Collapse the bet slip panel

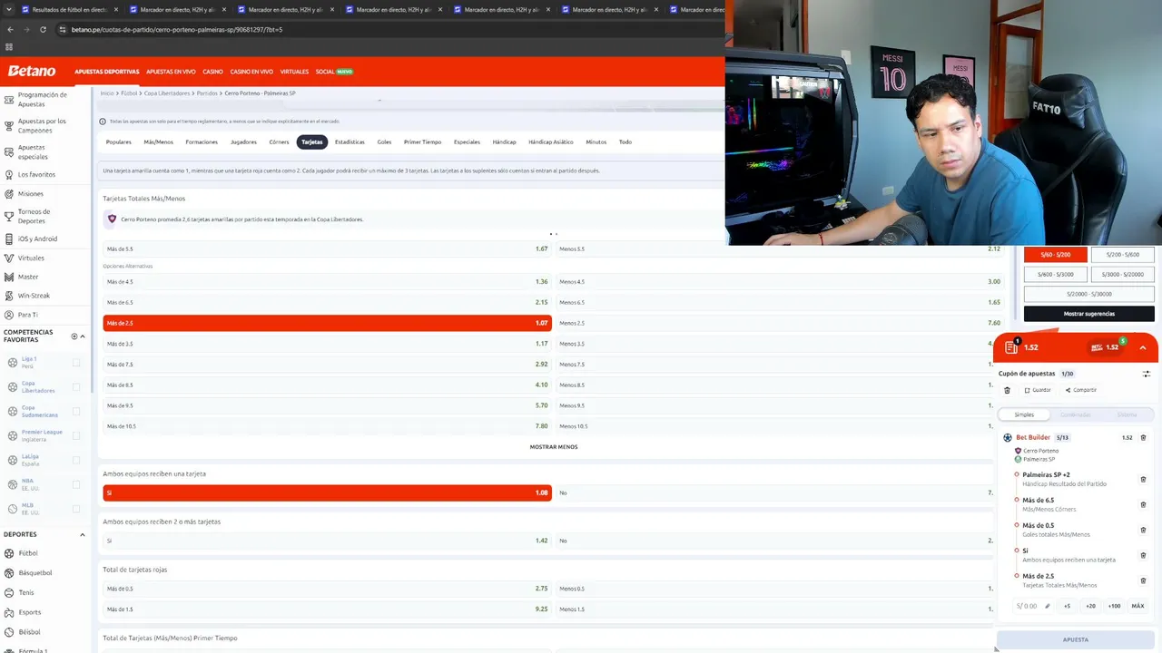pyautogui.click(x=1142, y=347)
